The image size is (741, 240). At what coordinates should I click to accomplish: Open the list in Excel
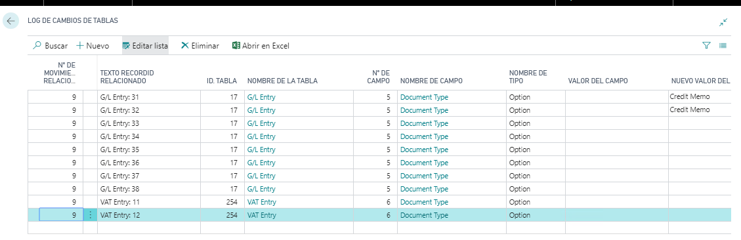coord(261,46)
